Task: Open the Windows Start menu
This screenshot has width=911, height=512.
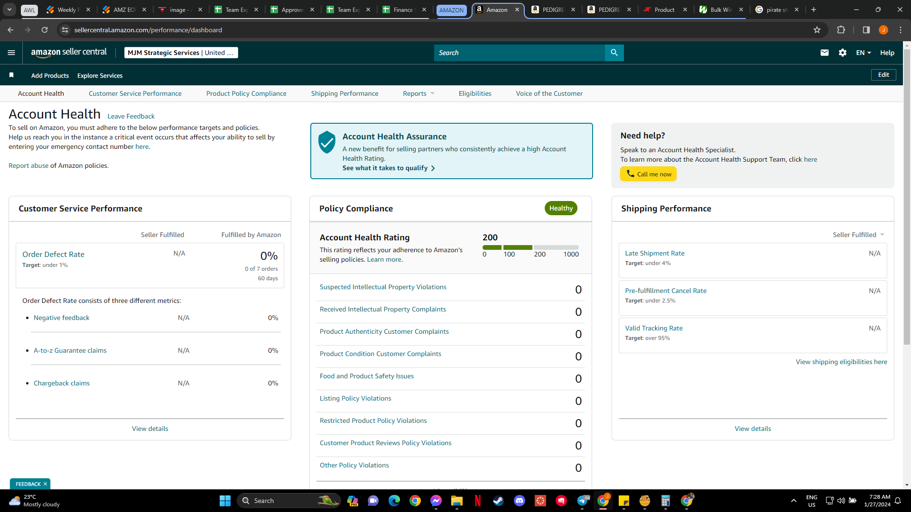Action: tap(225, 501)
